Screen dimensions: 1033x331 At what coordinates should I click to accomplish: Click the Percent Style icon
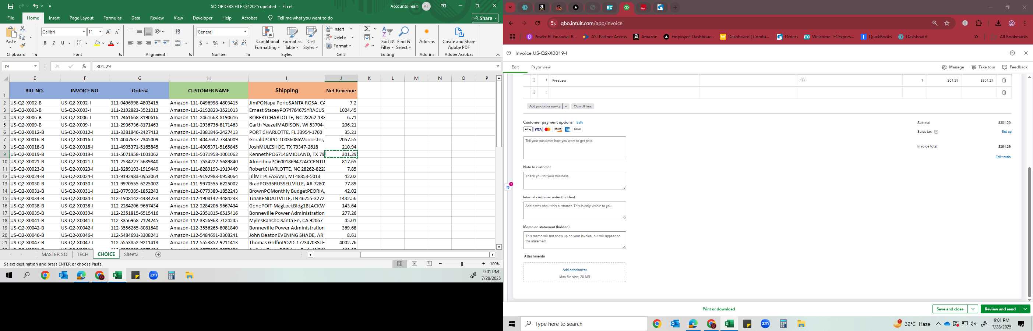coord(215,43)
